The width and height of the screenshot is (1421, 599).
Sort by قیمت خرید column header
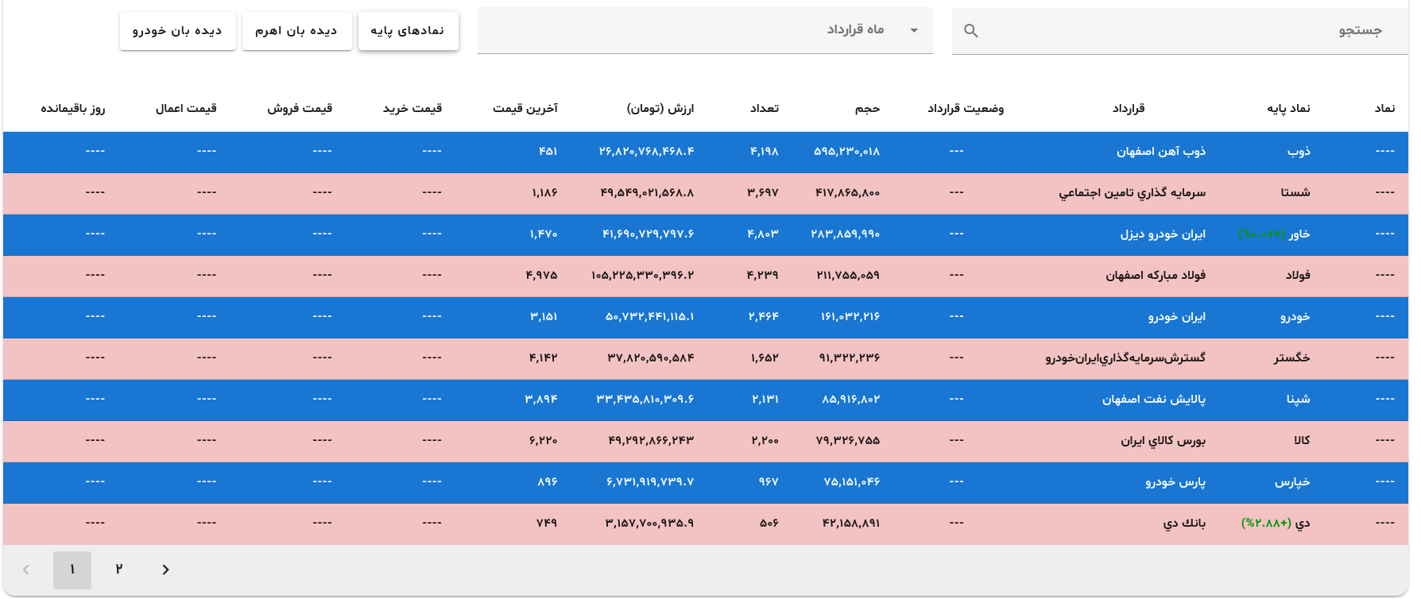(412, 108)
